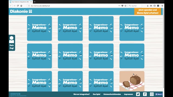This screenshot has width=173, height=97.
Task: Select the revealed bread loaf card
Action: pyautogui.click(x=132, y=81)
